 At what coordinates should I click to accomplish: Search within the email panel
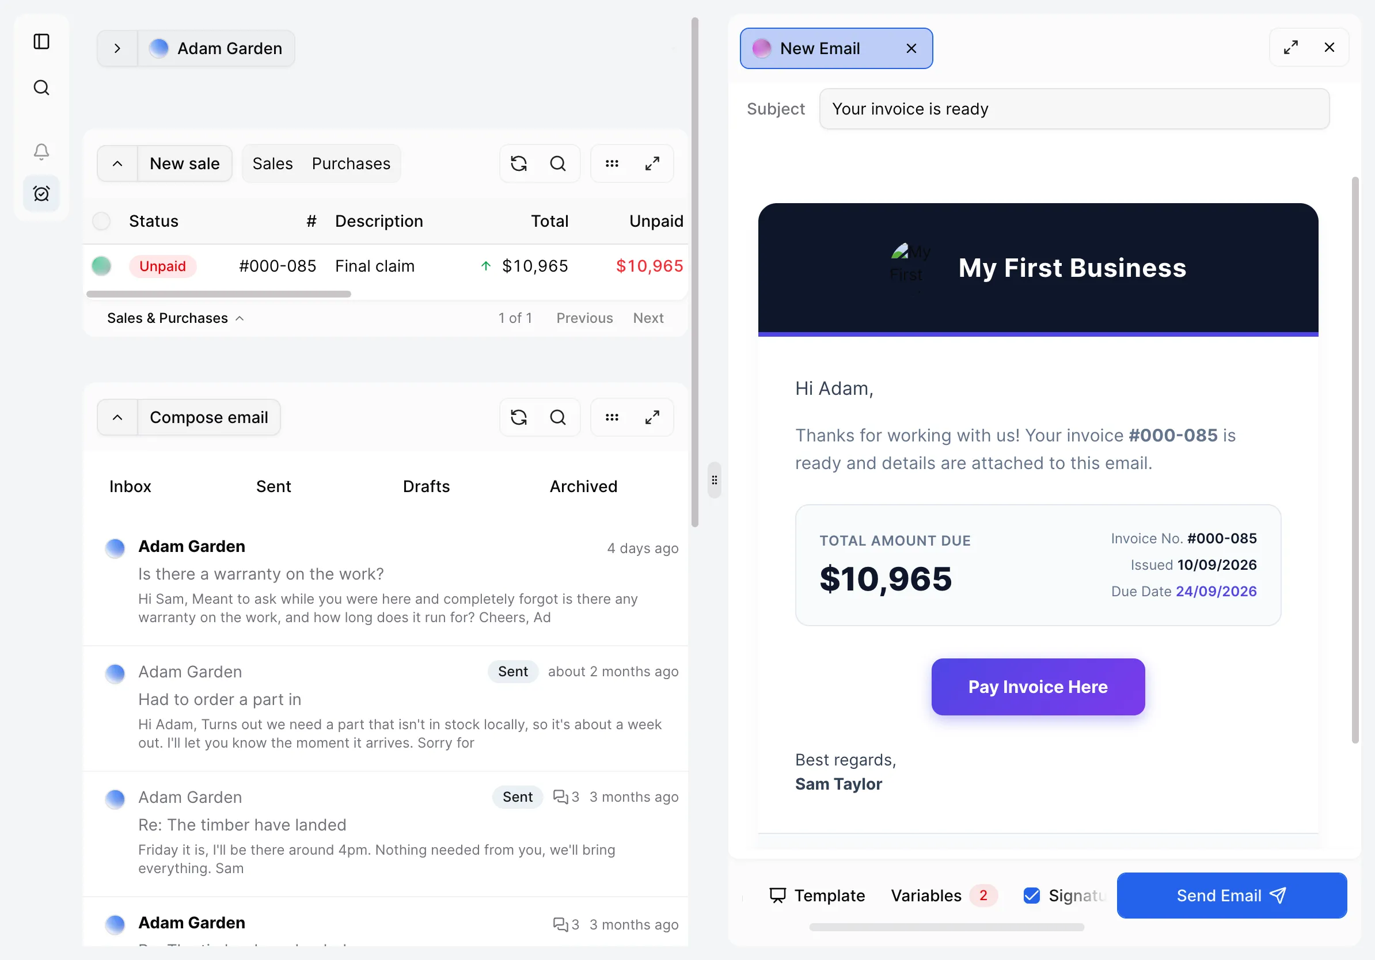[x=557, y=417]
